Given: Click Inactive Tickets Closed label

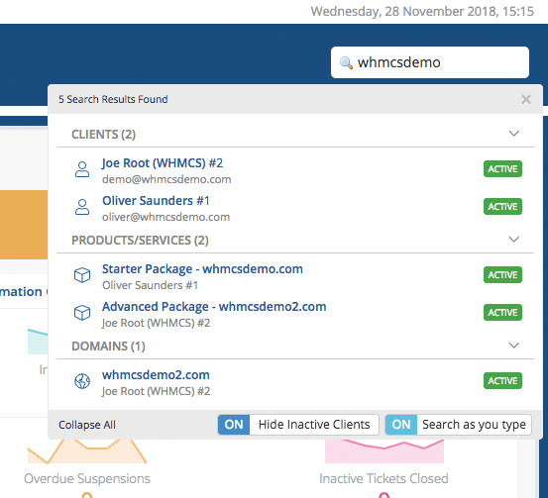Looking at the screenshot, I should pos(384,478).
